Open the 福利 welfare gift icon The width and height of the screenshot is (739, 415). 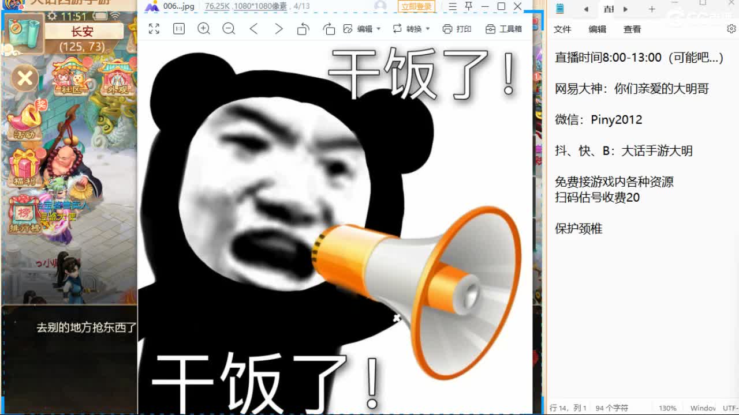point(24,168)
